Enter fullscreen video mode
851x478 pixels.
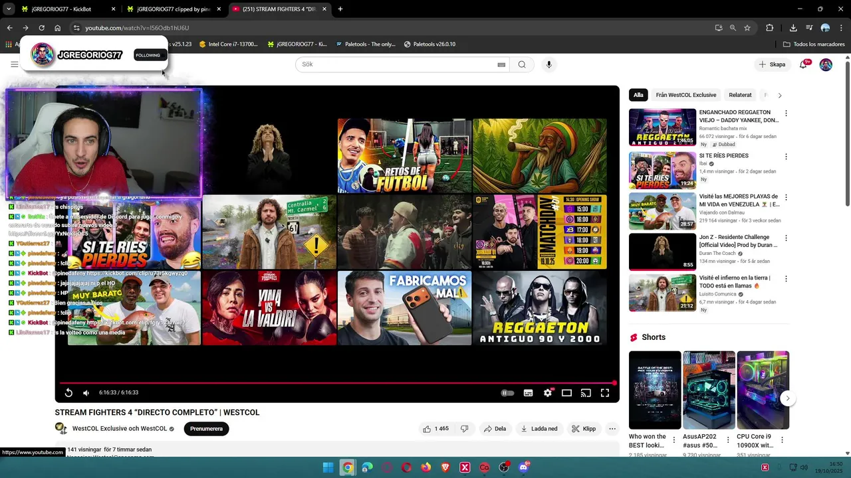tap(605, 392)
